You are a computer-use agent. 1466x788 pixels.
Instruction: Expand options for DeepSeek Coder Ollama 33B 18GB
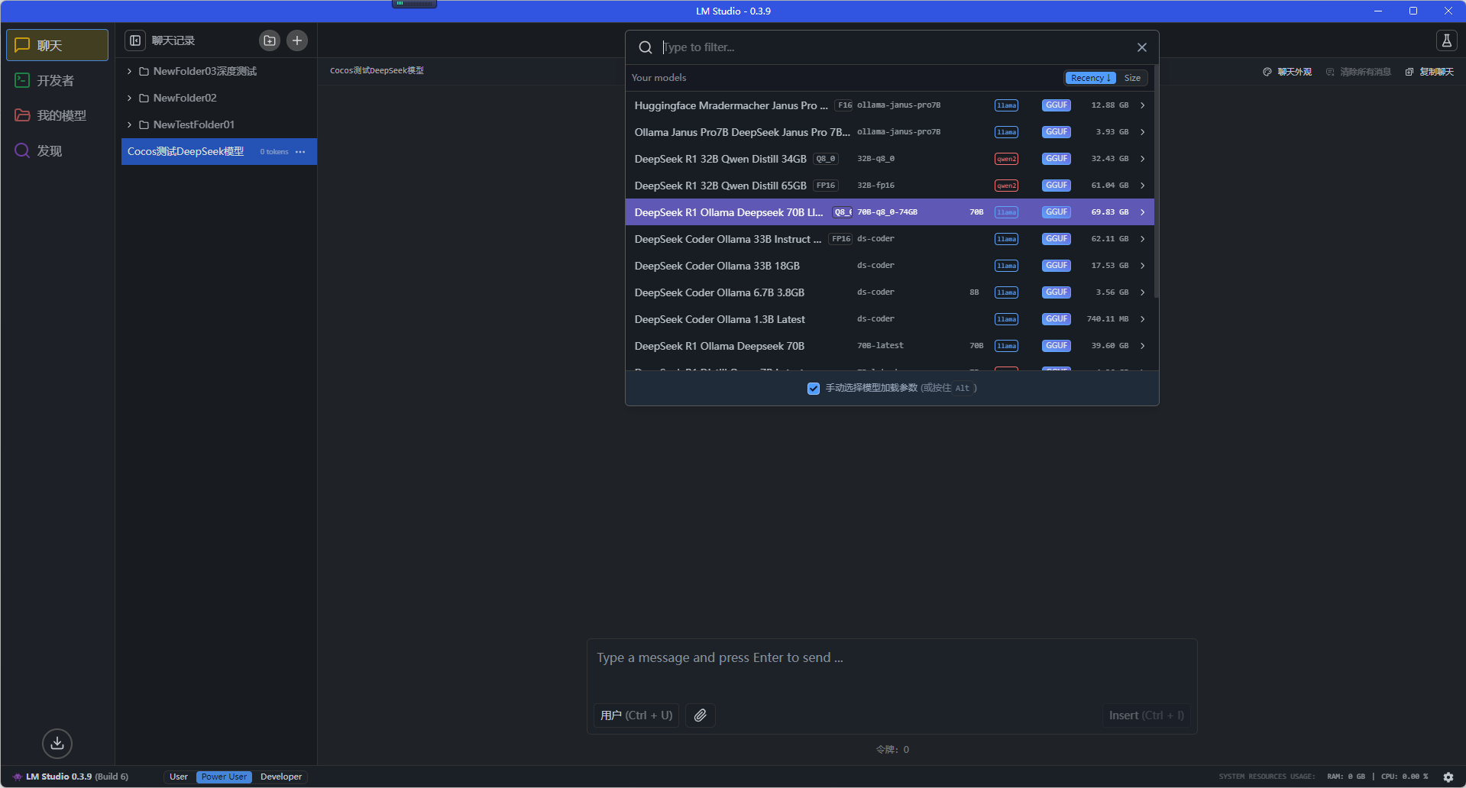[1142, 266]
